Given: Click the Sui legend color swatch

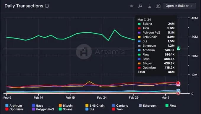Looking at the screenshot, I should (87, 109).
